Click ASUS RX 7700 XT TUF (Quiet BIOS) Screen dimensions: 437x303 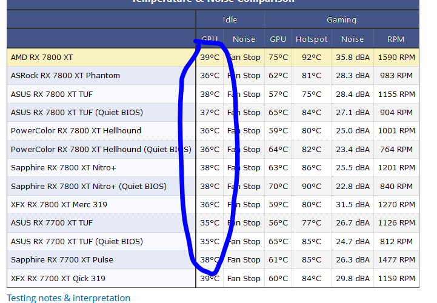(x=77, y=241)
